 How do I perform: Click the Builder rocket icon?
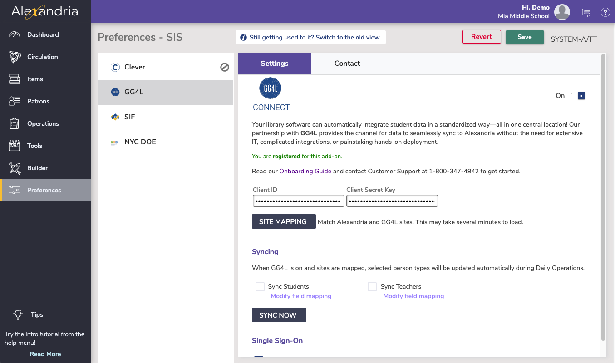coord(15,168)
